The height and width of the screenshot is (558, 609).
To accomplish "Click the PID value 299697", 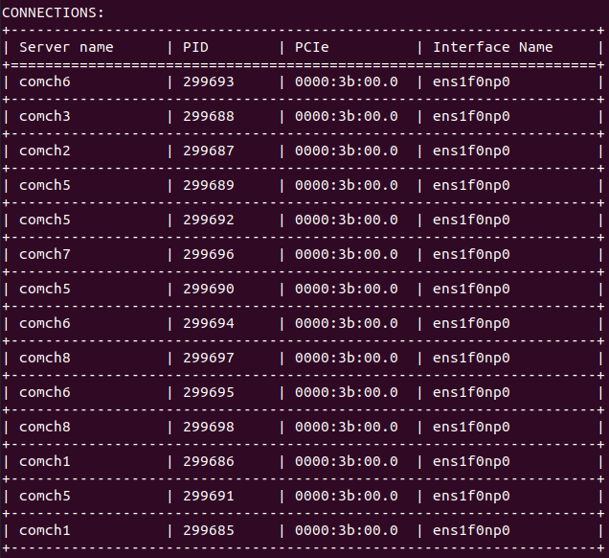I will pos(208,358).
